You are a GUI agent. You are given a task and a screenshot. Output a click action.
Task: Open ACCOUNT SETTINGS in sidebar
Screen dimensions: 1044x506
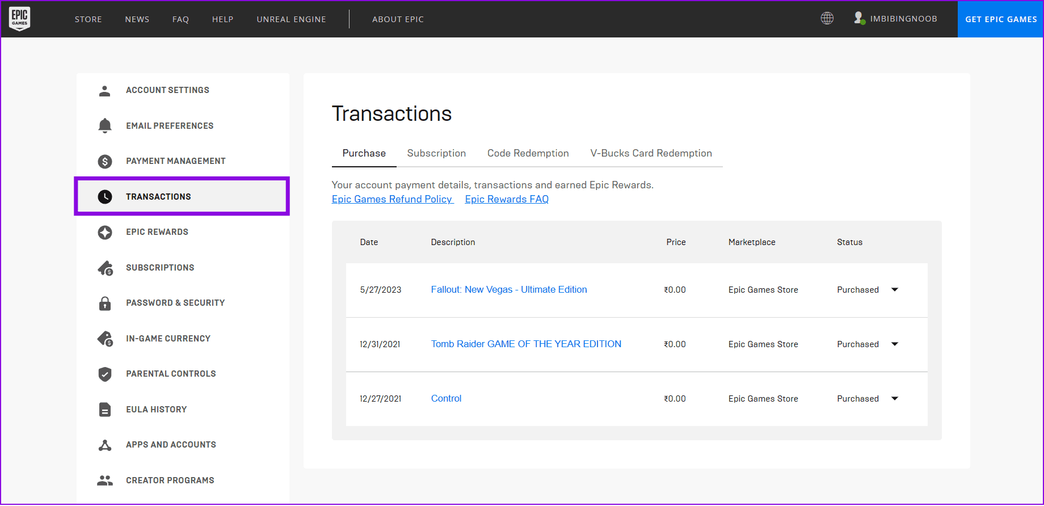[167, 90]
